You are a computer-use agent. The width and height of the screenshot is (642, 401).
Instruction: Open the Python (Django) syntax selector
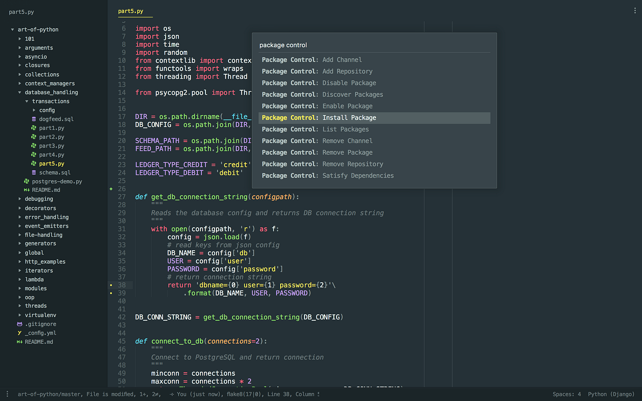tap(611, 394)
